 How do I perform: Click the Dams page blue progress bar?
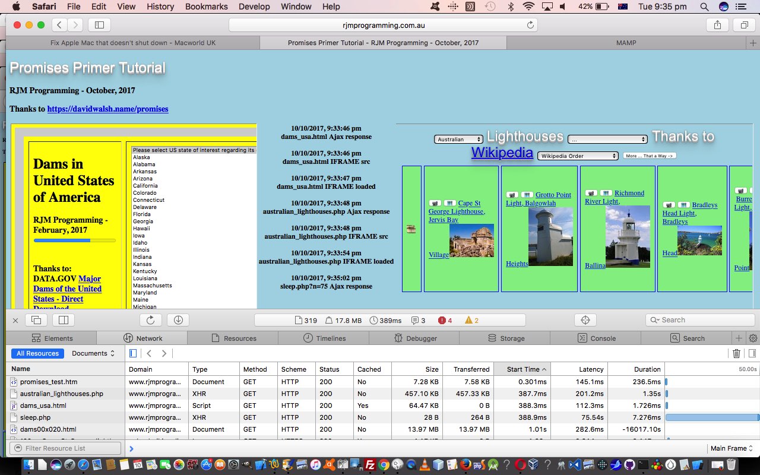click(75, 240)
